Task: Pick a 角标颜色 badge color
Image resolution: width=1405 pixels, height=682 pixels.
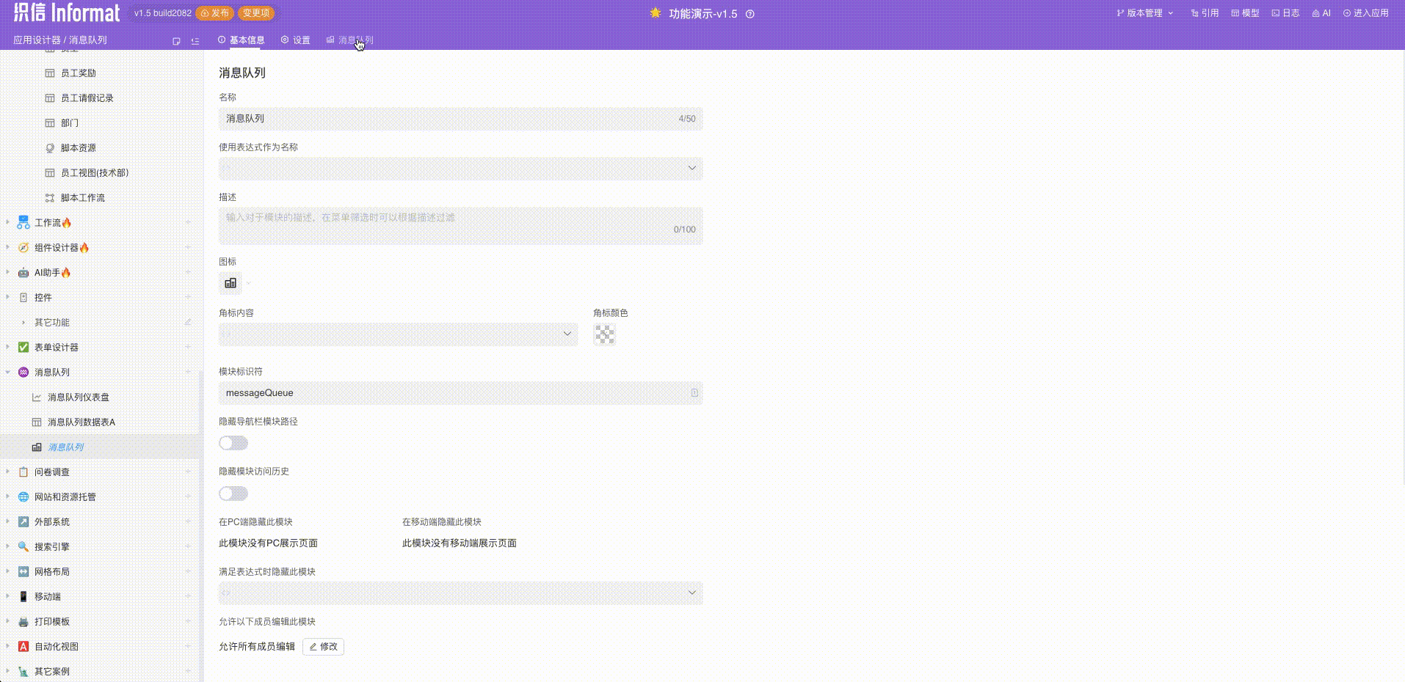Action: (x=604, y=334)
